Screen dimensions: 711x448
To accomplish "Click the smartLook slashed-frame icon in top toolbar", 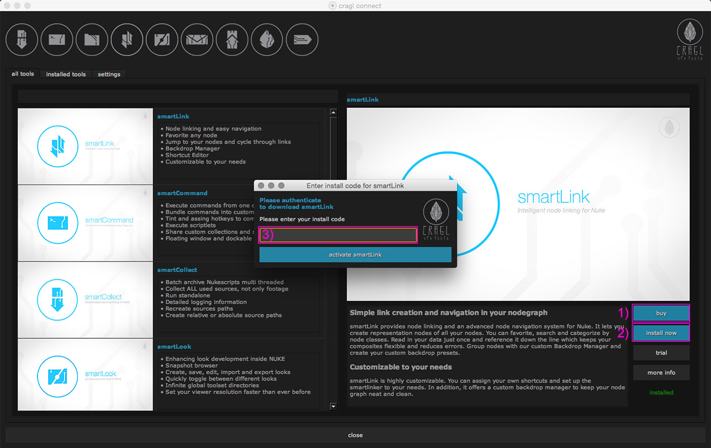I will tap(162, 40).
